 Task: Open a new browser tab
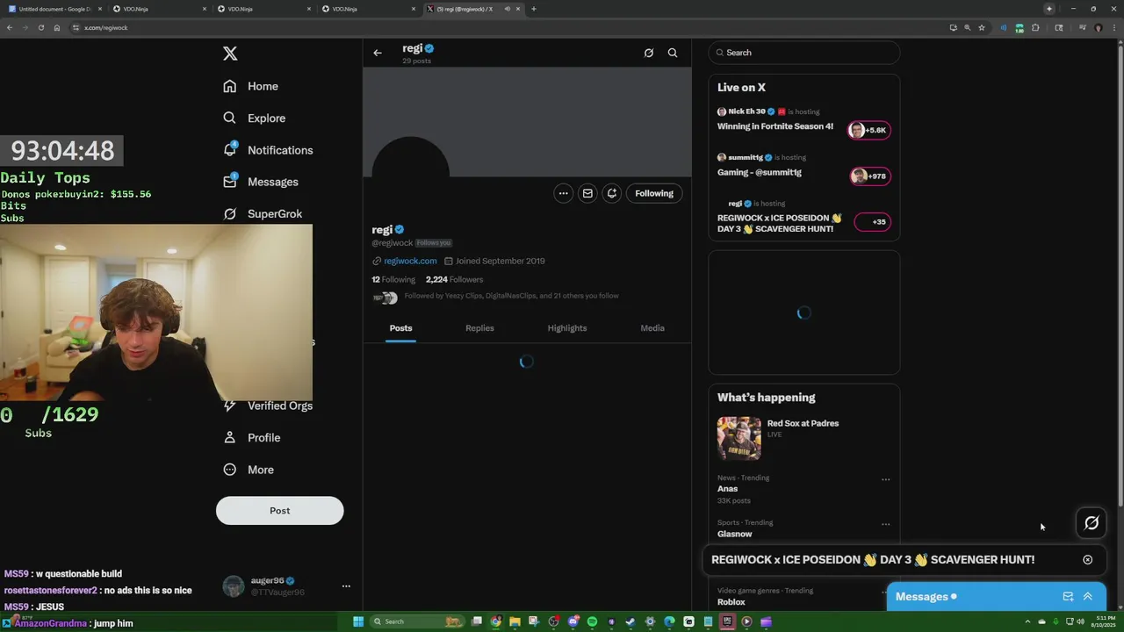click(x=533, y=9)
